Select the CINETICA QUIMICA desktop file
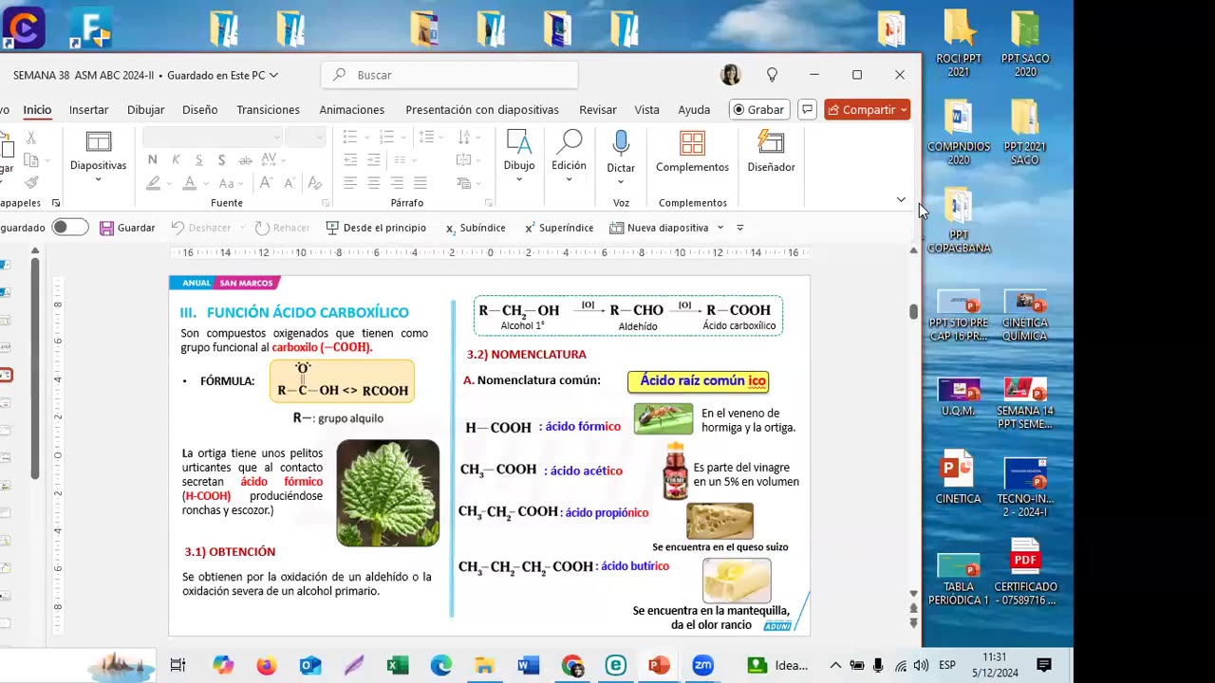Viewport: 1215px width, 683px height. coord(1025,316)
